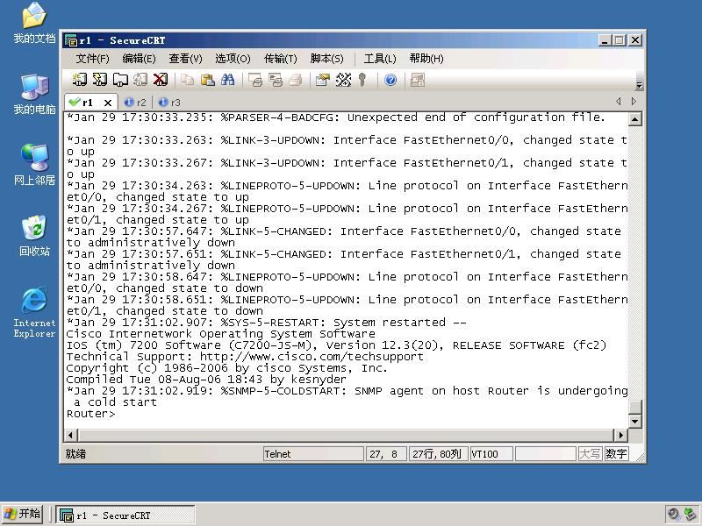
Task: Click r1 - SecureCRT taskbar button
Action: coord(125,515)
